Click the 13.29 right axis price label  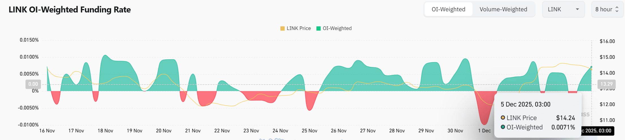(606, 84)
